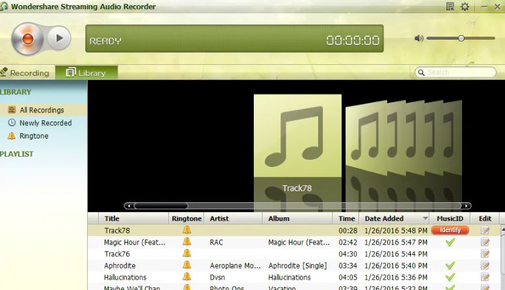Click the speaker volume icon
This screenshot has height=290, width=505.
[418, 38]
